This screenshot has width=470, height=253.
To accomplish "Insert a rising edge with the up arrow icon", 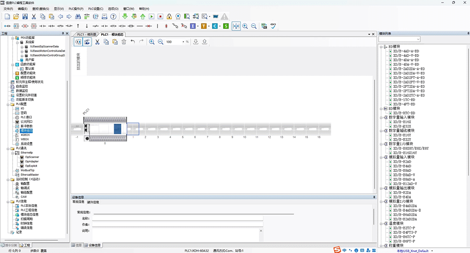I will [78, 26].
